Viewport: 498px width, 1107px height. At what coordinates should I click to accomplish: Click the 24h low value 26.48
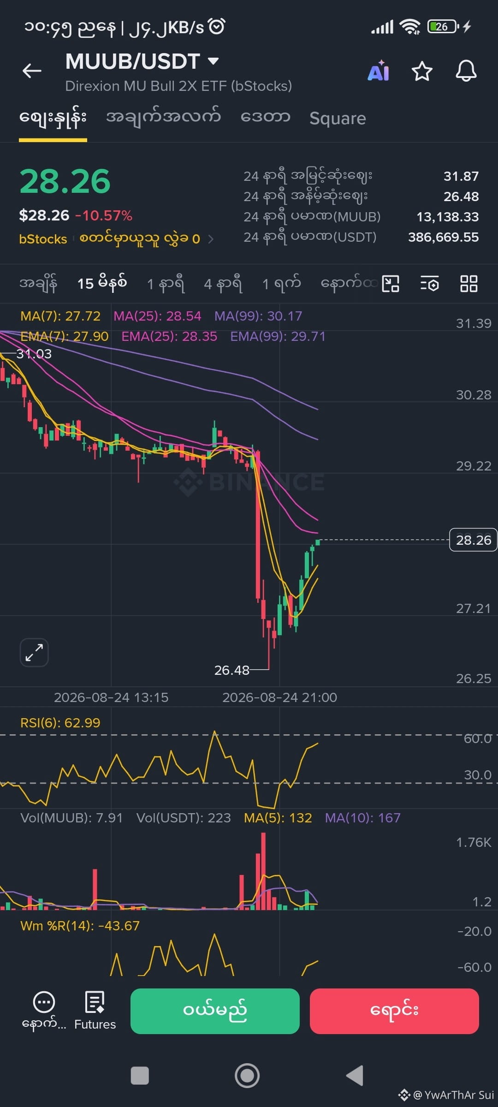click(x=461, y=196)
